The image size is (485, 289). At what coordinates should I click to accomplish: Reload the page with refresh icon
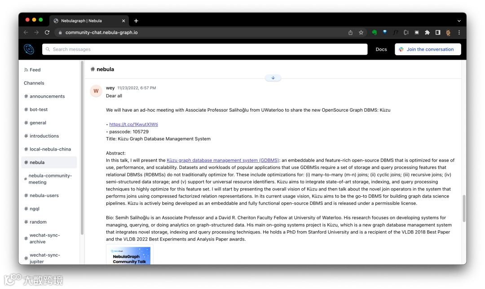coord(47,32)
